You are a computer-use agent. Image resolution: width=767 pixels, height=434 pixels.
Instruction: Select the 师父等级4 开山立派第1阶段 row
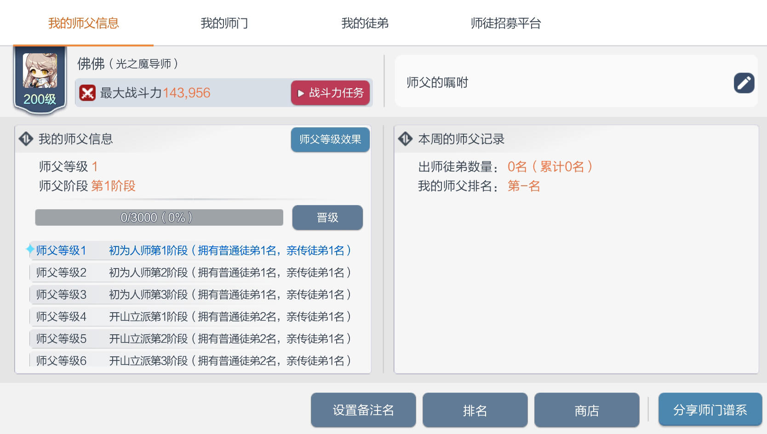(x=193, y=317)
